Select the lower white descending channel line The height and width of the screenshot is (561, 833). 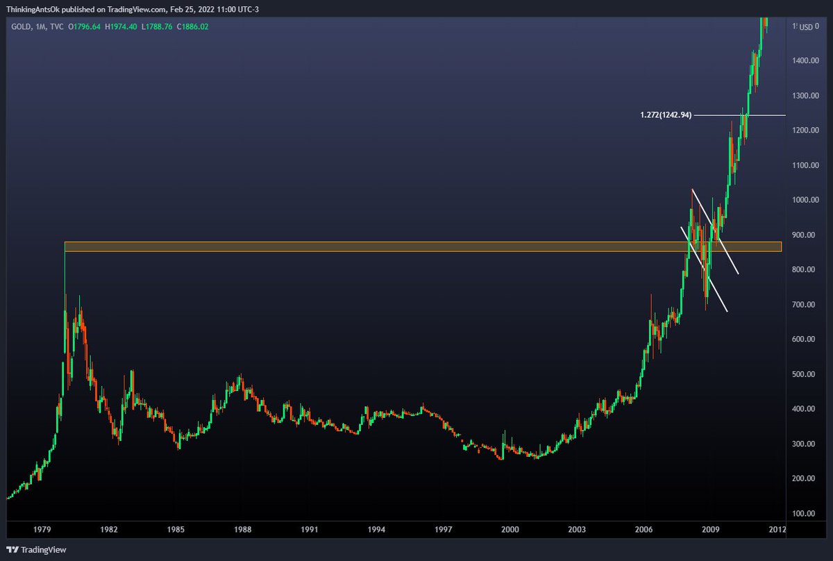[704, 269]
